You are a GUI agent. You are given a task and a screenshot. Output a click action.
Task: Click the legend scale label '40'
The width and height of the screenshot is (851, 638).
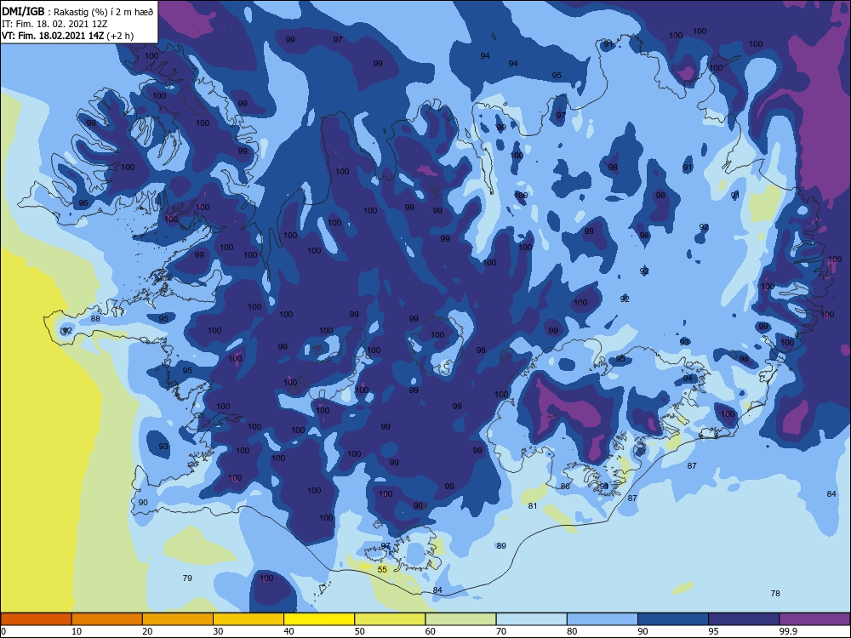pos(288,631)
